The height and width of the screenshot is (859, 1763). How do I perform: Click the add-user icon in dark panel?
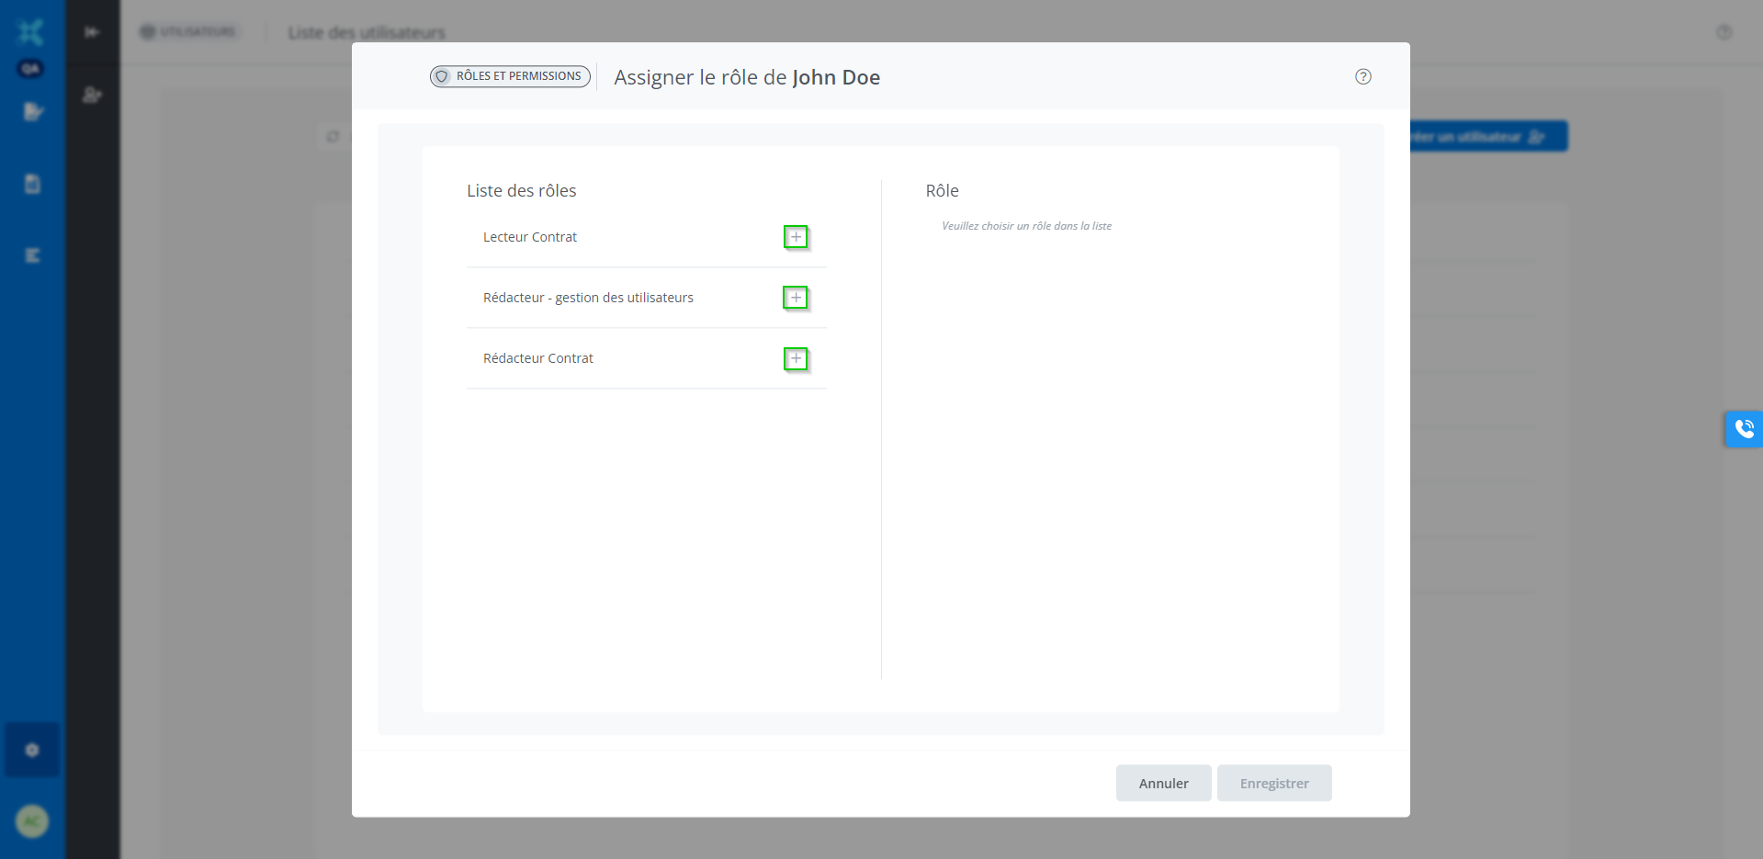coord(92,95)
